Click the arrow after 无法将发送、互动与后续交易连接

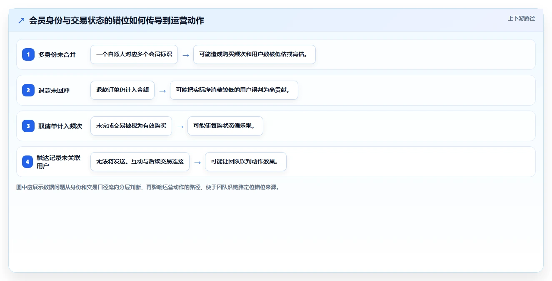[x=197, y=162]
